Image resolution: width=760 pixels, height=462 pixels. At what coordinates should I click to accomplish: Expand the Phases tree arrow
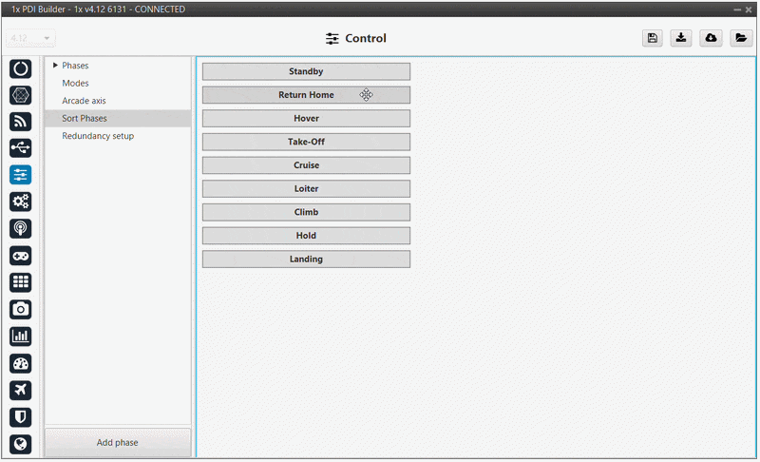[x=54, y=66]
